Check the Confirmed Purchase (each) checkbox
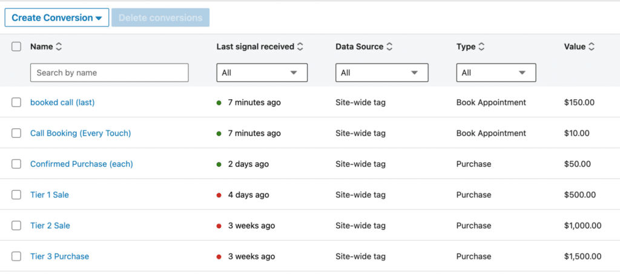This screenshot has height=274, width=620. 16,164
